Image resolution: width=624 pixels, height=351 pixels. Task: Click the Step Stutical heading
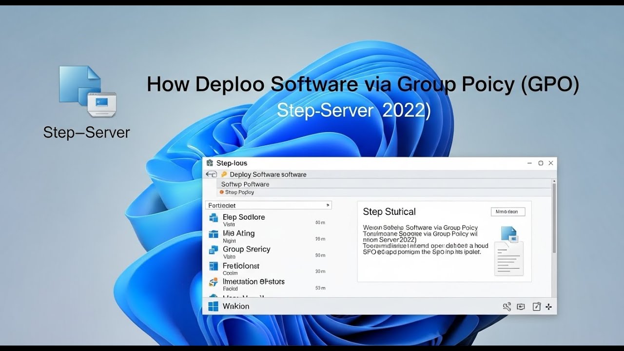coord(389,212)
